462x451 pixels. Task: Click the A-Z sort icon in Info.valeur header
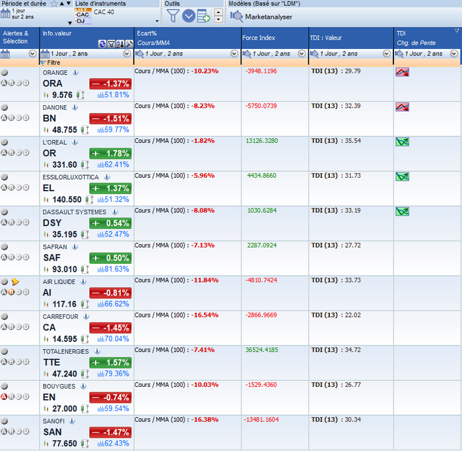pyautogui.click(x=120, y=44)
